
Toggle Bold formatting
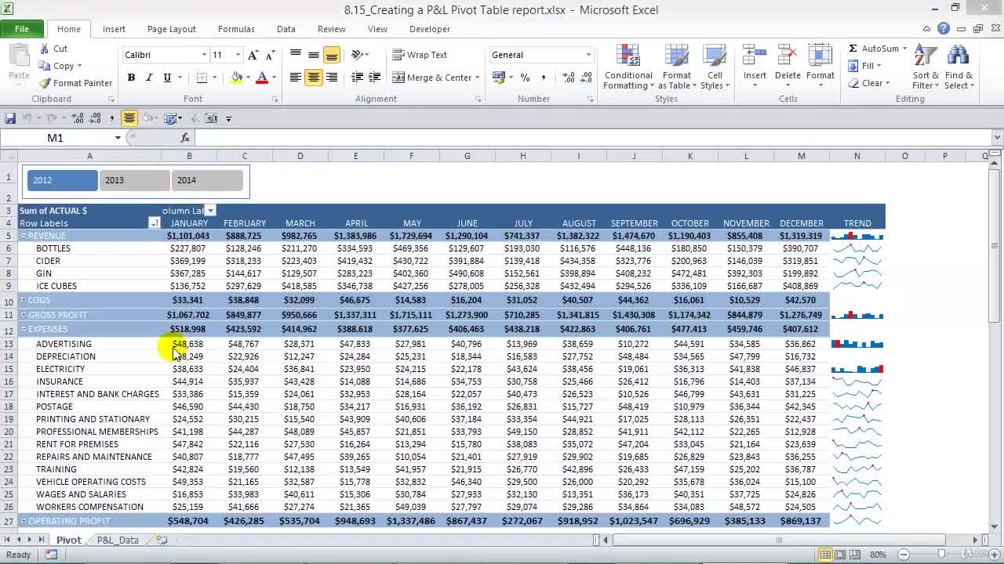pos(131,78)
